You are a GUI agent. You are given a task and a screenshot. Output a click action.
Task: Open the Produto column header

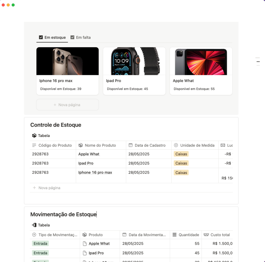pos(100,235)
